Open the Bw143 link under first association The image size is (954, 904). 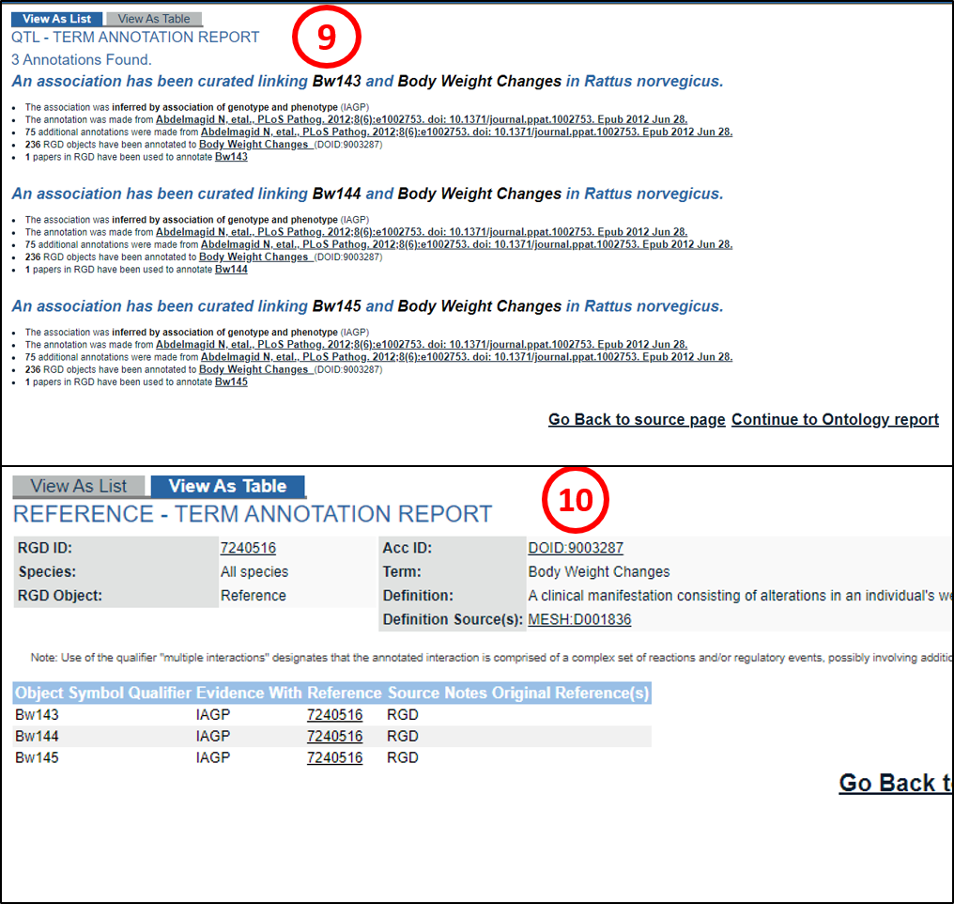[231, 157]
